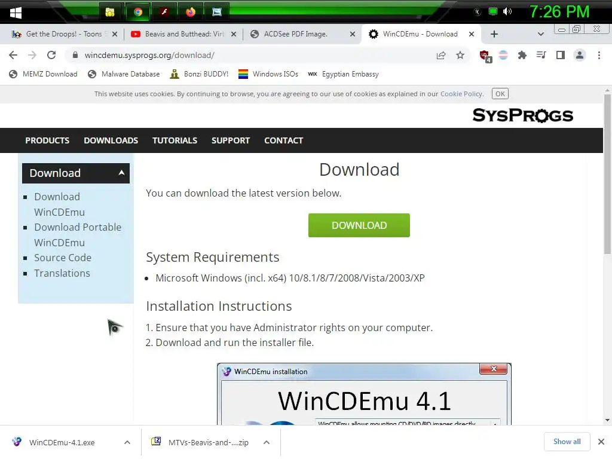Click the WinCDEmu installation screenshot image
This screenshot has height=459, width=612.
coord(364,394)
